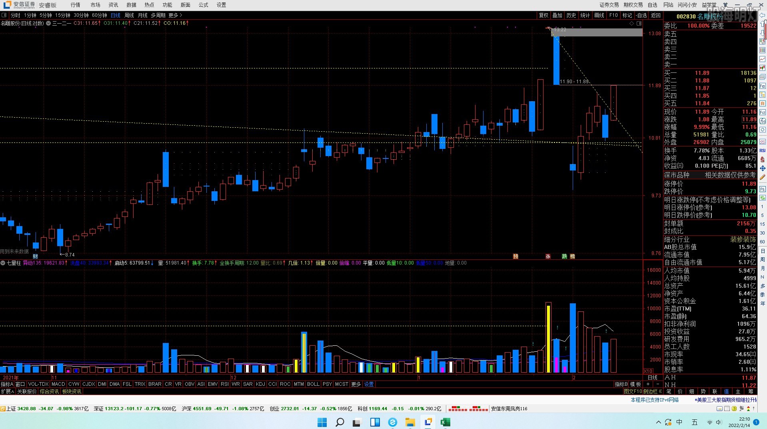The width and height of the screenshot is (767, 429).
Task: Collapse the 侧边栏 sidebar
Action: [x=653, y=391]
